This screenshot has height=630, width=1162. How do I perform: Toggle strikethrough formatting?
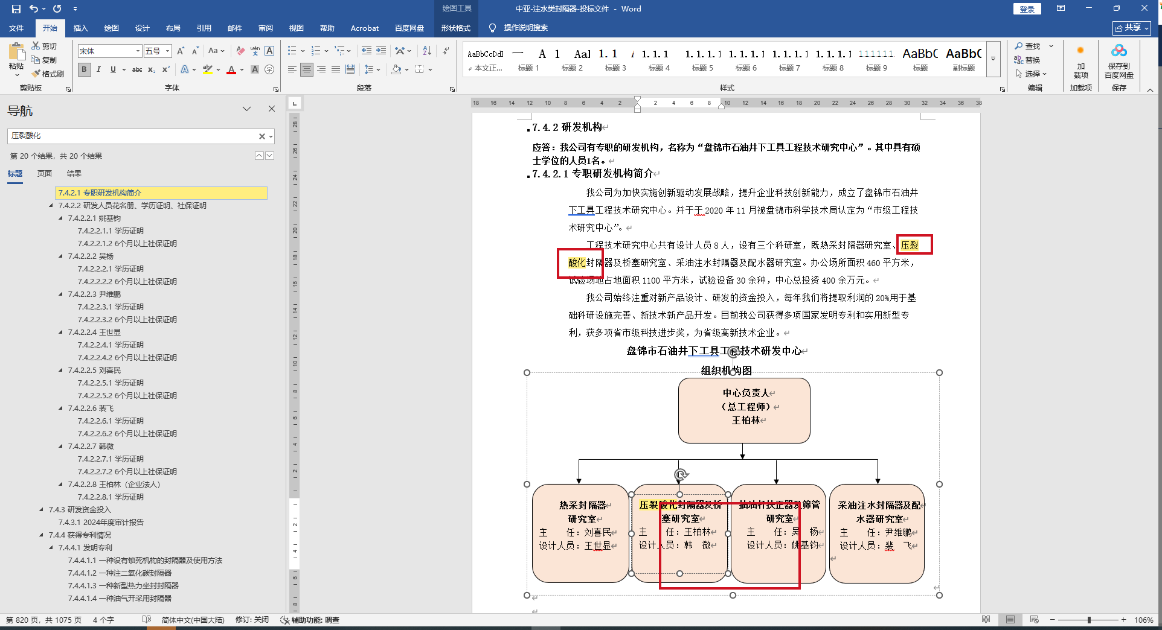[x=137, y=69]
